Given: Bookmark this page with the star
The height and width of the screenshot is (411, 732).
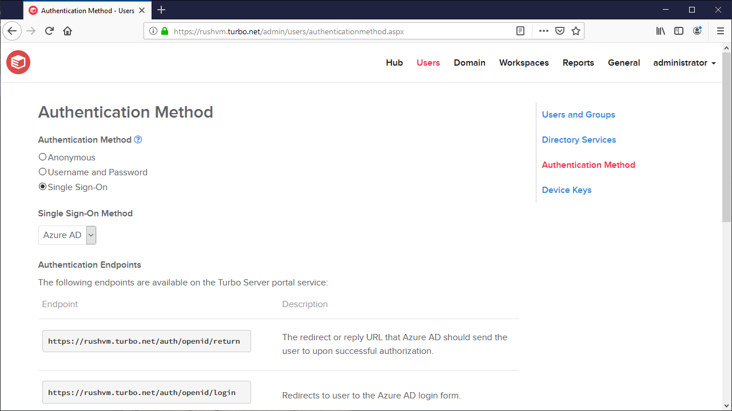Looking at the screenshot, I should pyautogui.click(x=575, y=31).
